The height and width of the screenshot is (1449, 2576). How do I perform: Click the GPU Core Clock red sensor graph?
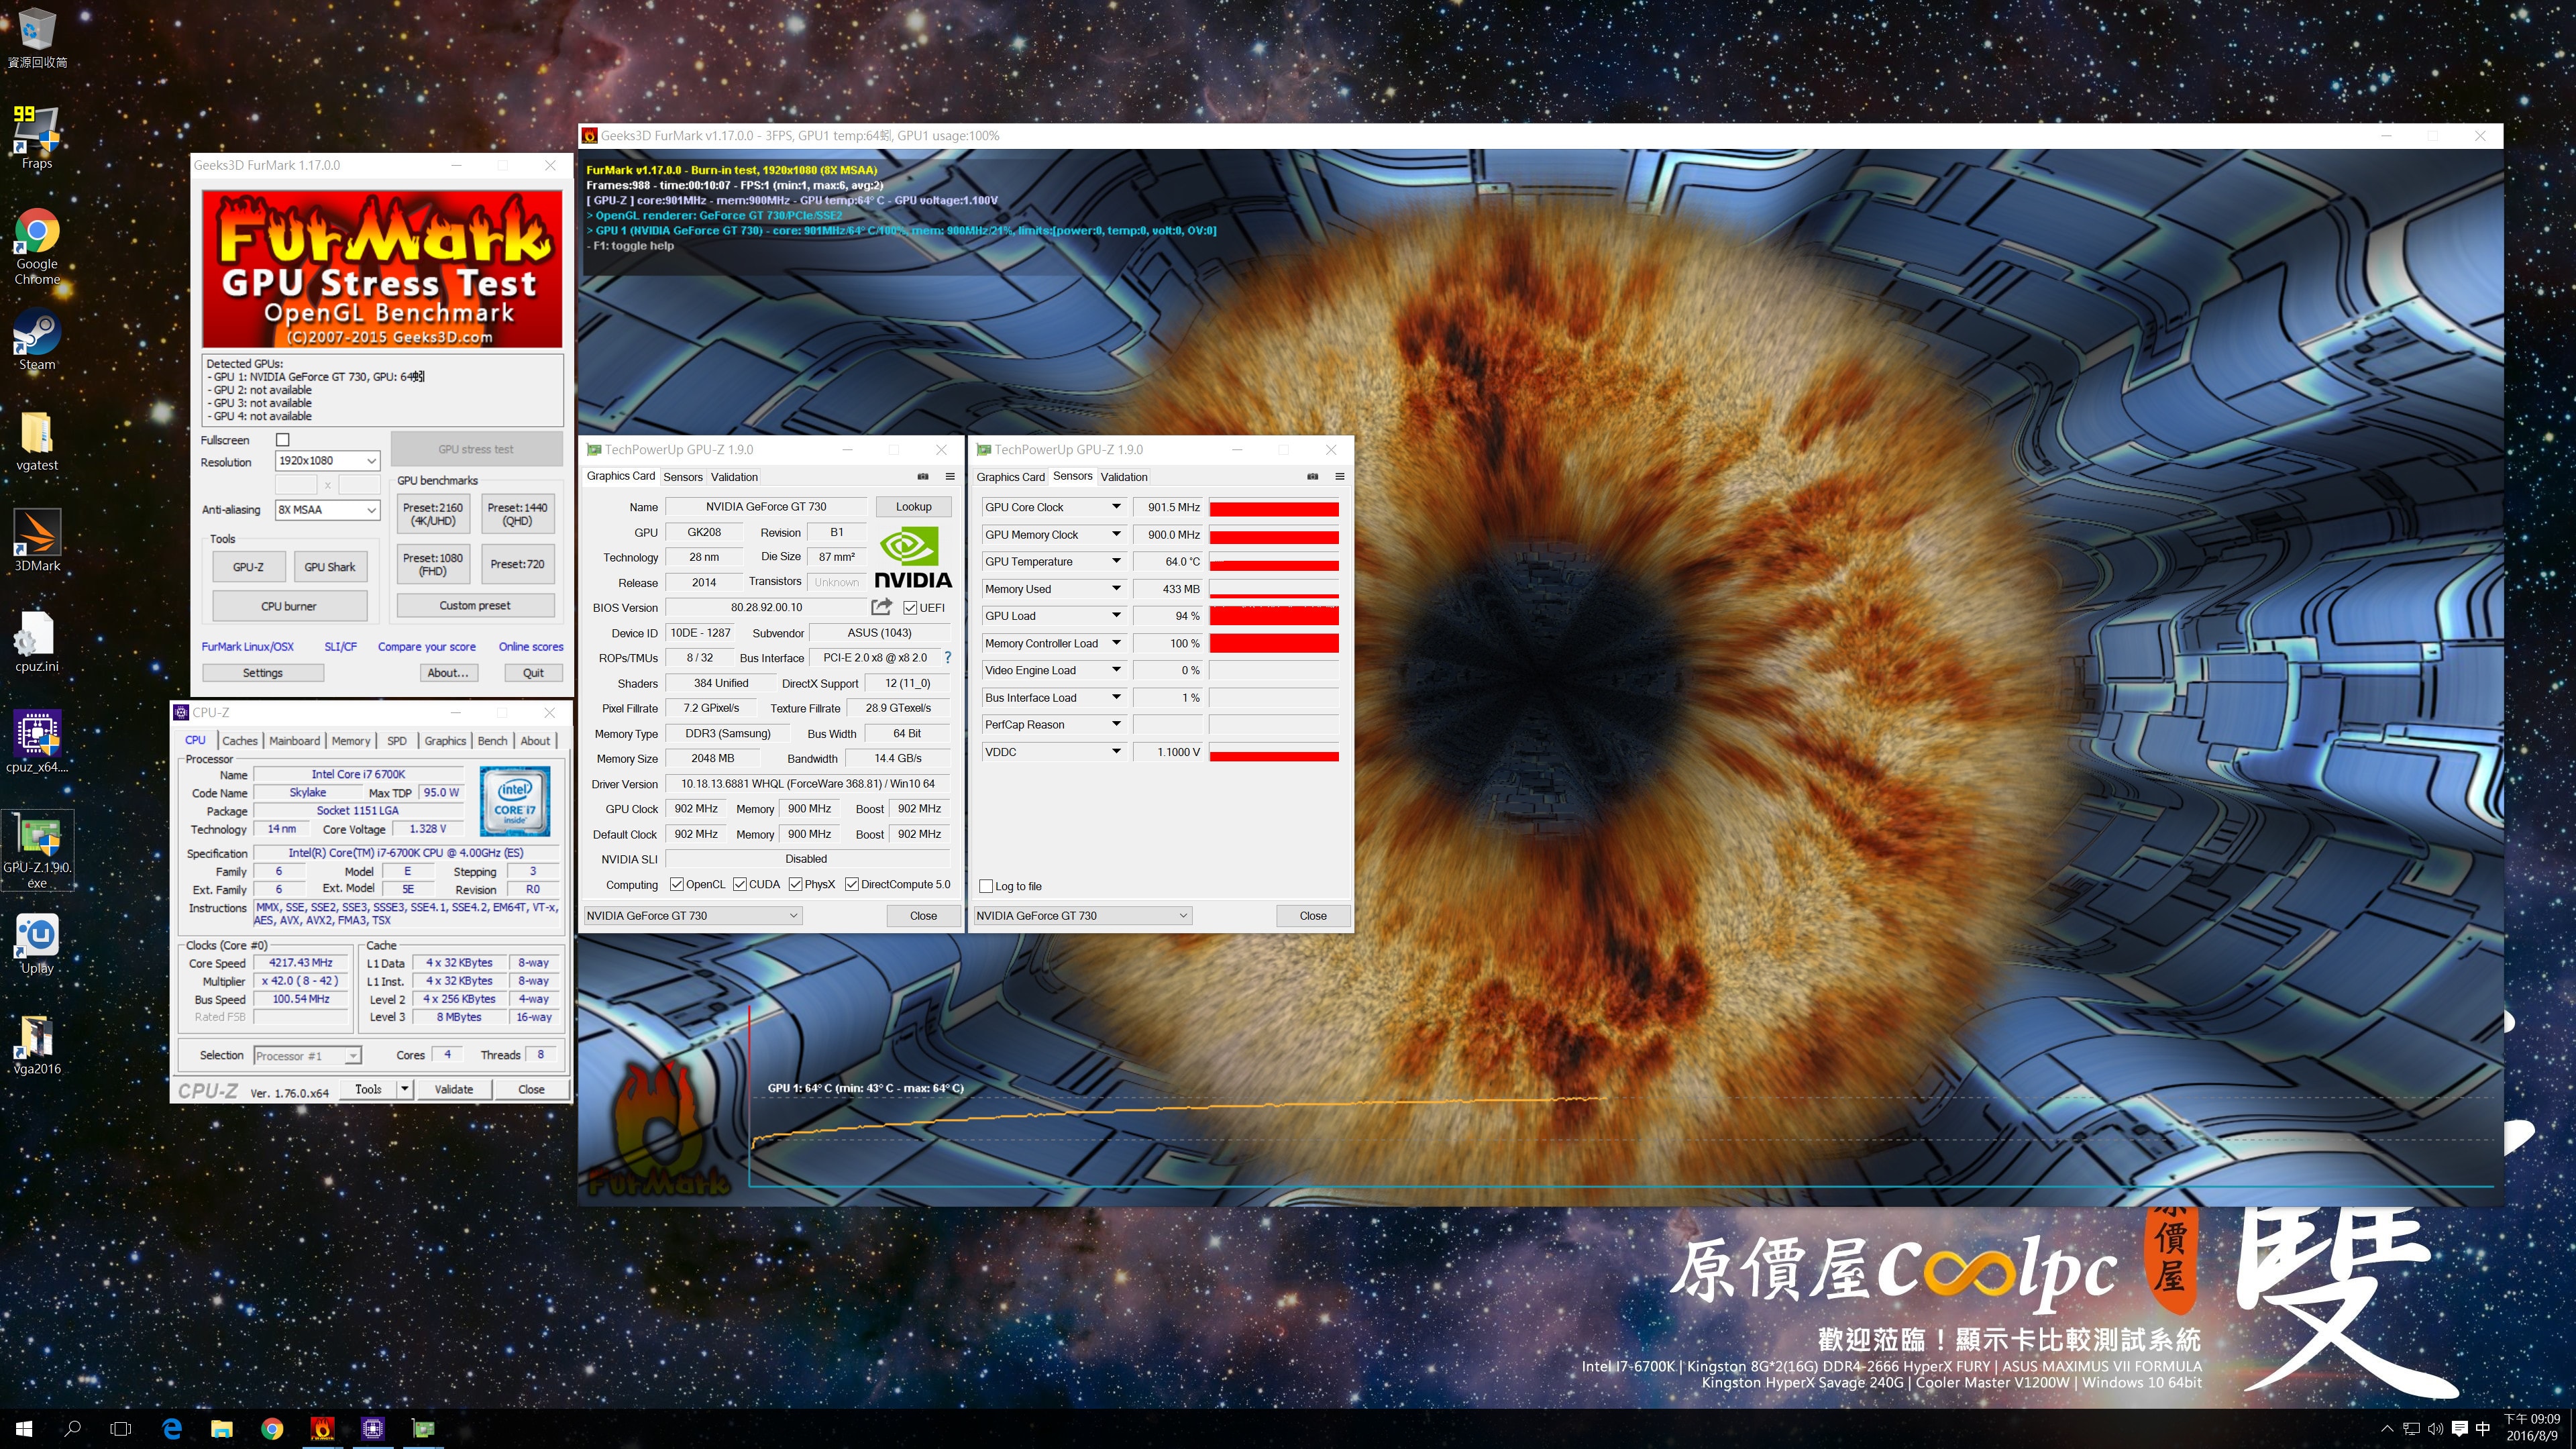[1274, 508]
